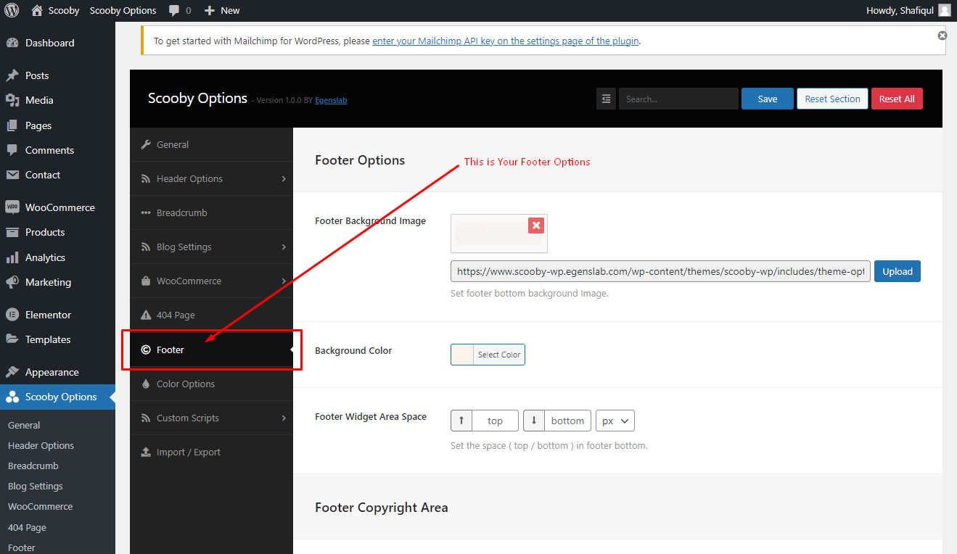Click the Import / Export icon
The height and width of the screenshot is (554, 957).
pos(145,452)
